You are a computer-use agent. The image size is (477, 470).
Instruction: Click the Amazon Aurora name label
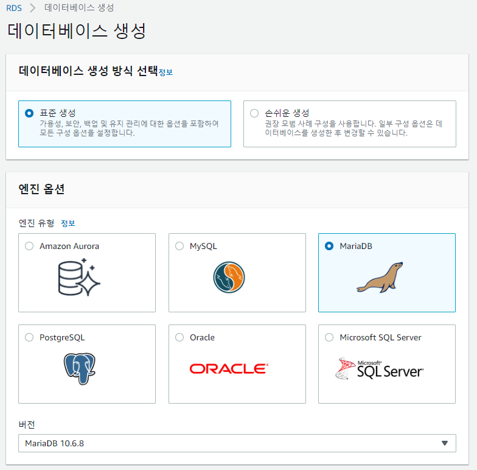point(69,246)
